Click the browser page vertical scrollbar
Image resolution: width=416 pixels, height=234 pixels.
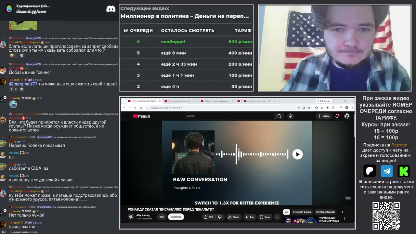(354, 125)
